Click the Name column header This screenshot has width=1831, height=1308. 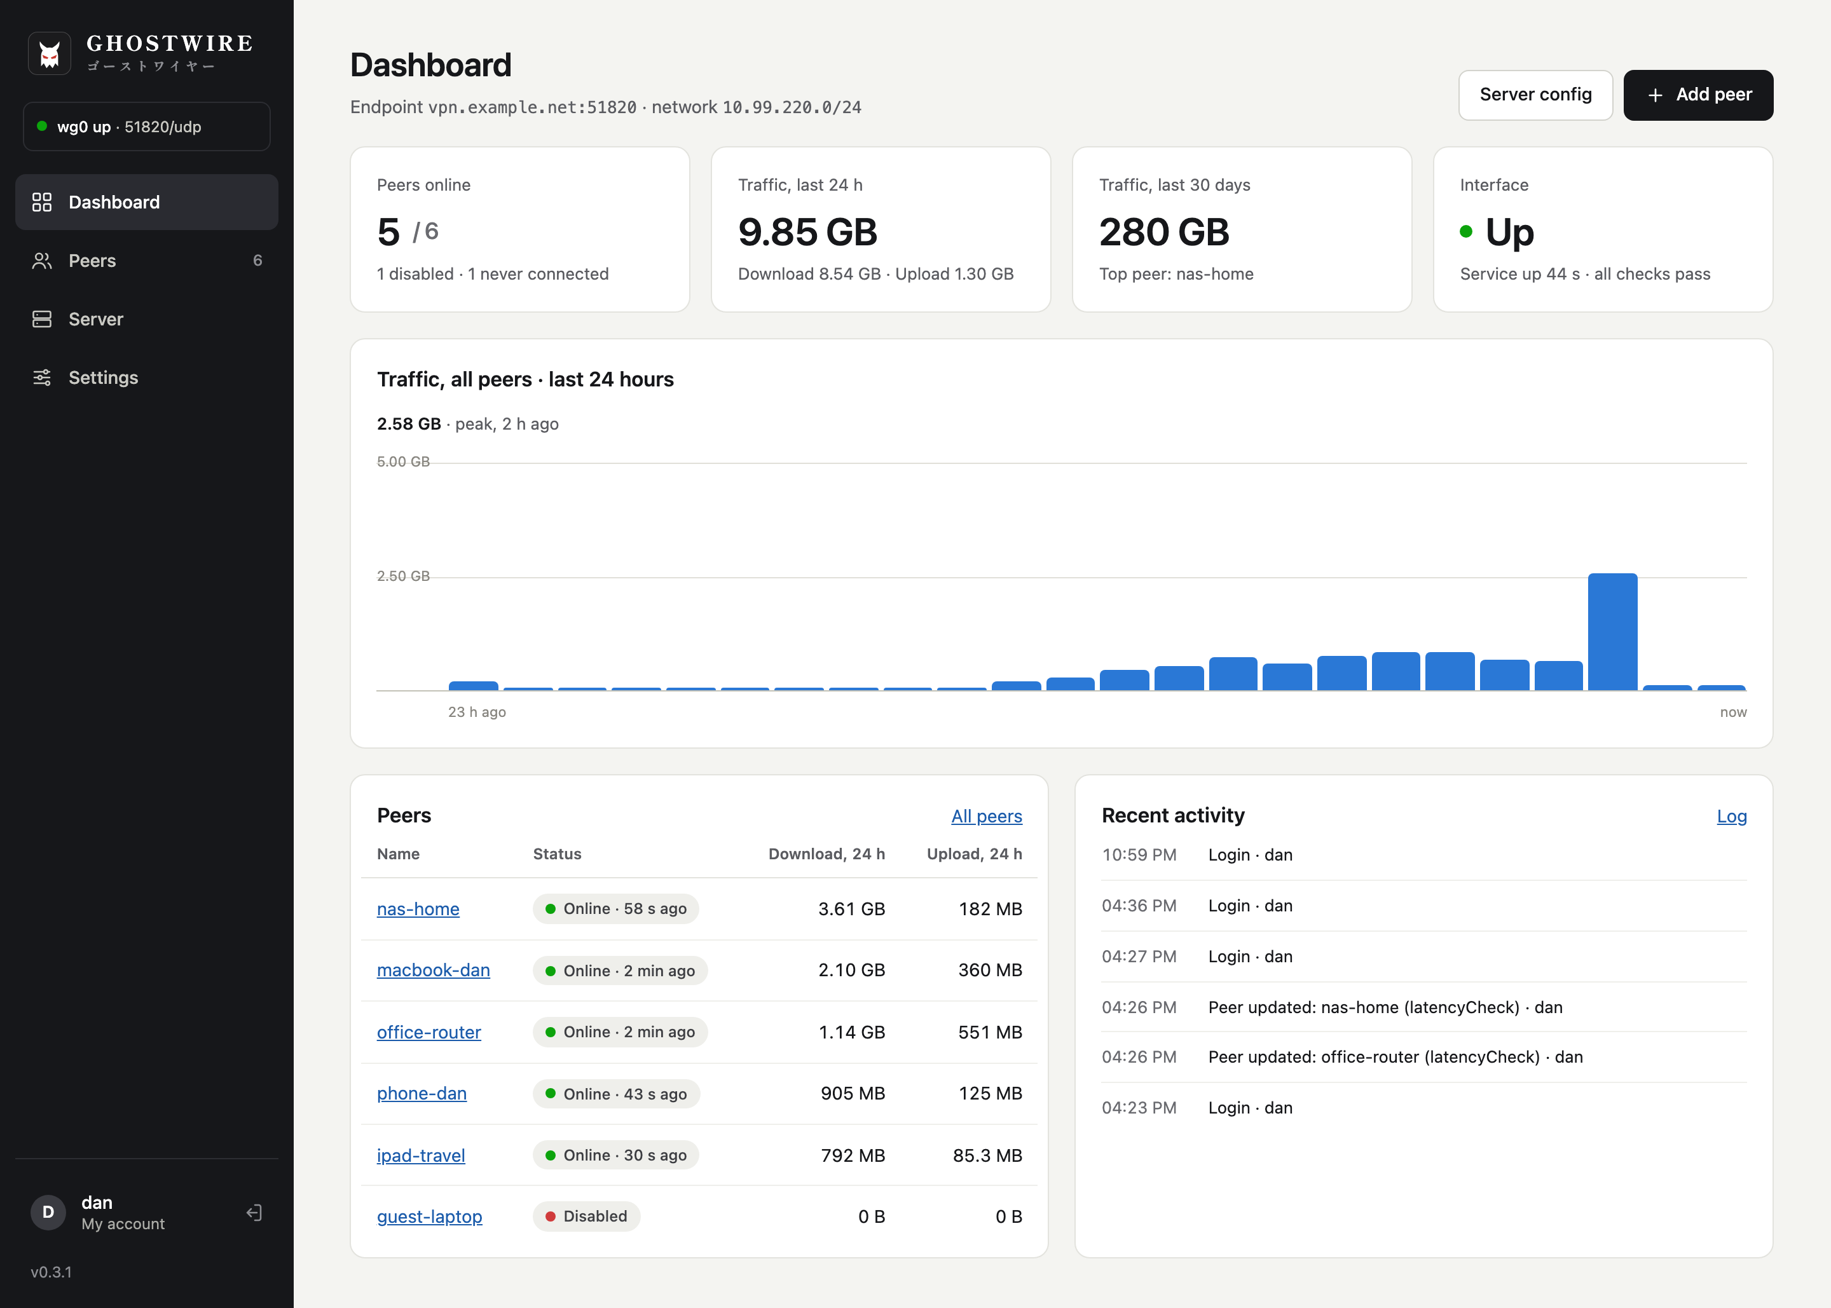tap(398, 854)
